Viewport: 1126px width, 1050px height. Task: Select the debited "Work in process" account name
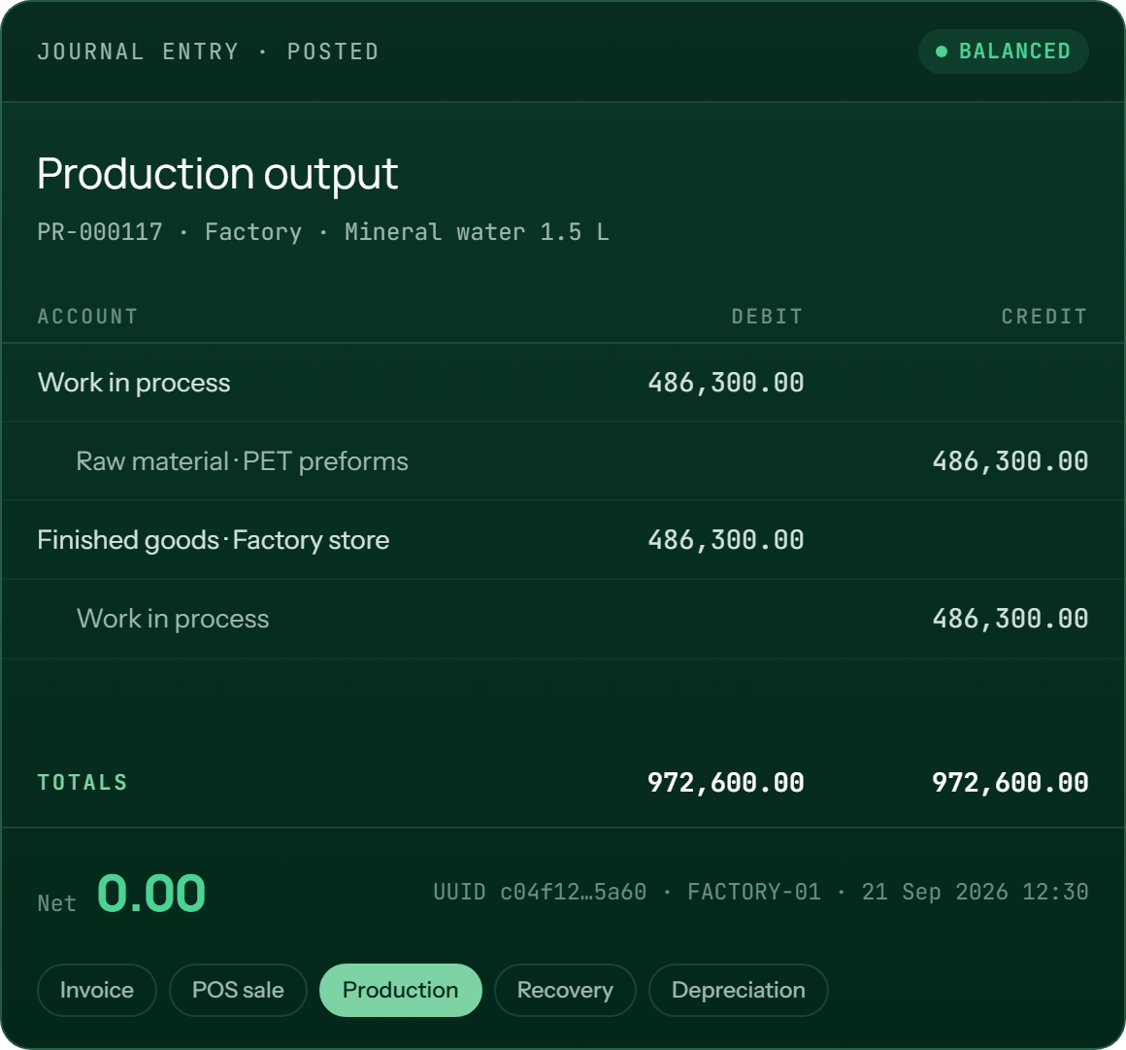click(134, 383)
